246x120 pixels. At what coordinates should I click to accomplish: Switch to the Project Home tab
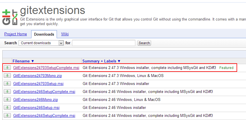(x=15, y=34)
